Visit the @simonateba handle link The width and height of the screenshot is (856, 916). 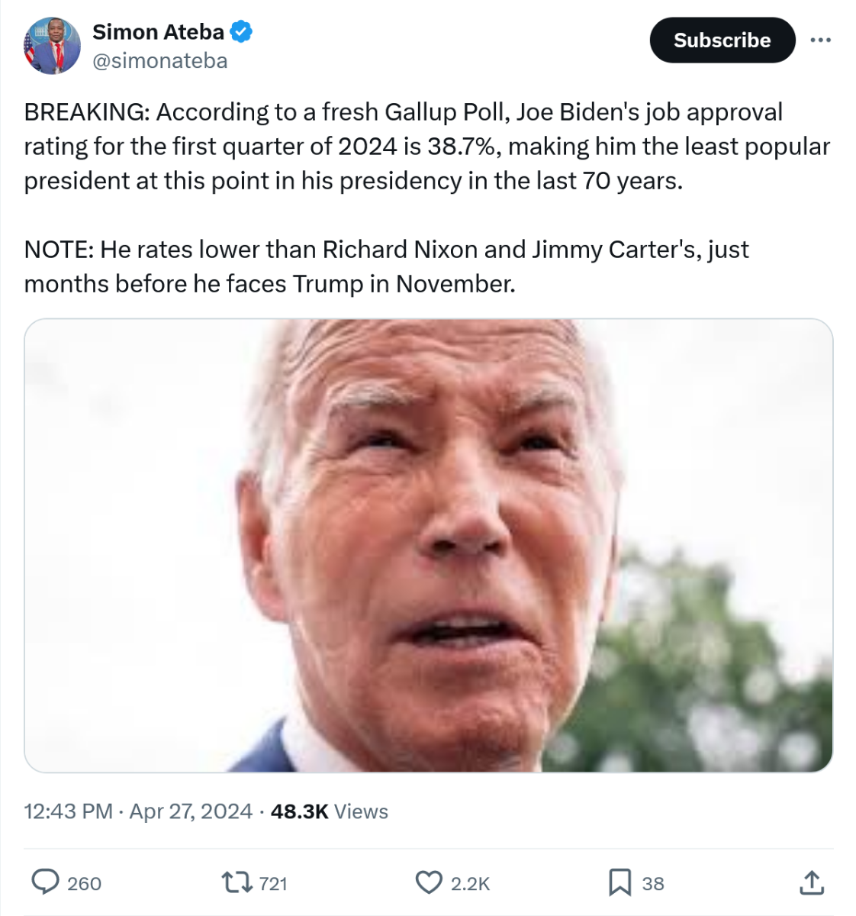click(159, 61)
